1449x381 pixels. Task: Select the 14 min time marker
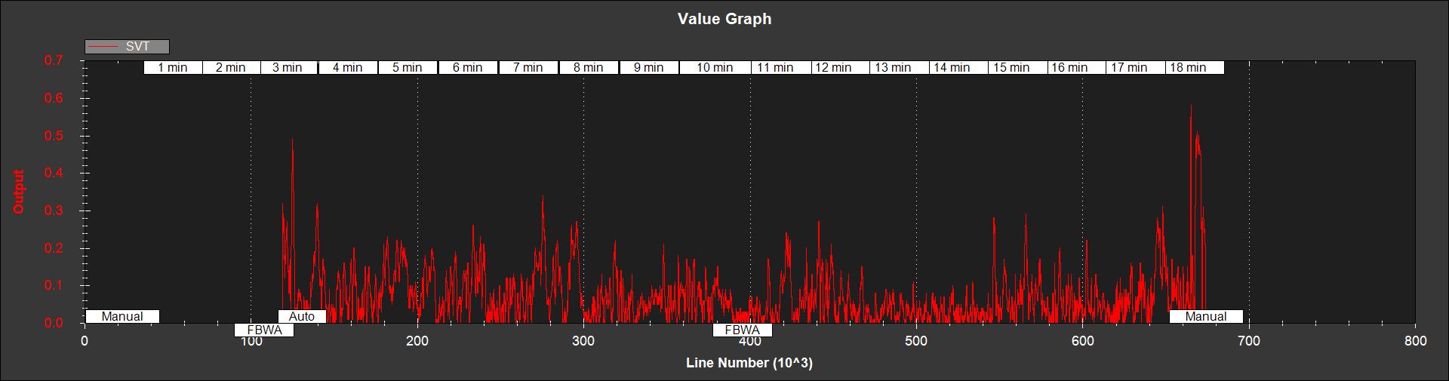952,68
